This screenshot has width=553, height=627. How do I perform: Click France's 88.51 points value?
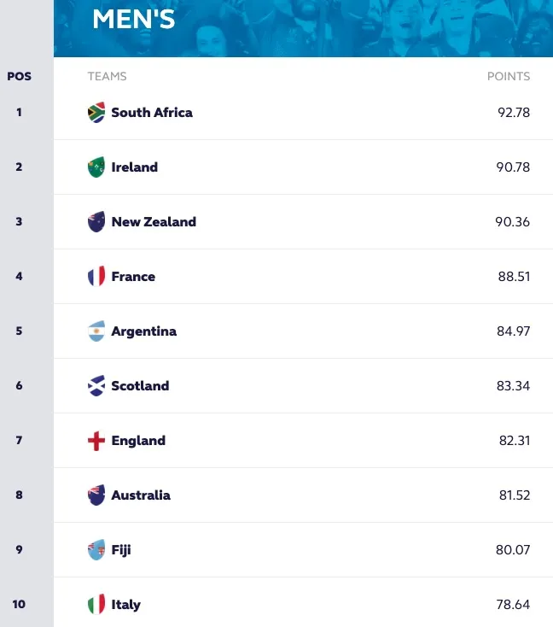[514, 276]
